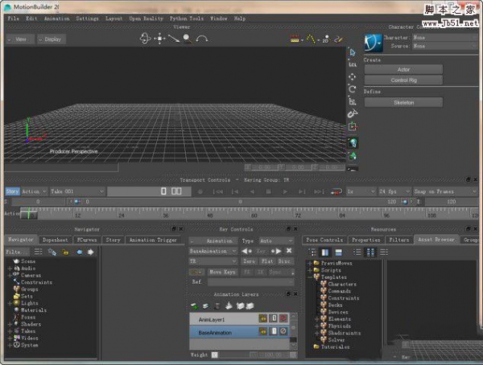483x365 pixels.
Task: Switch to the Pose Controls tab
Action: (x=324, y=240)
